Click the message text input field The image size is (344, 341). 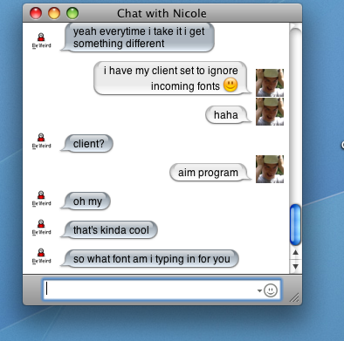point(162,290)
